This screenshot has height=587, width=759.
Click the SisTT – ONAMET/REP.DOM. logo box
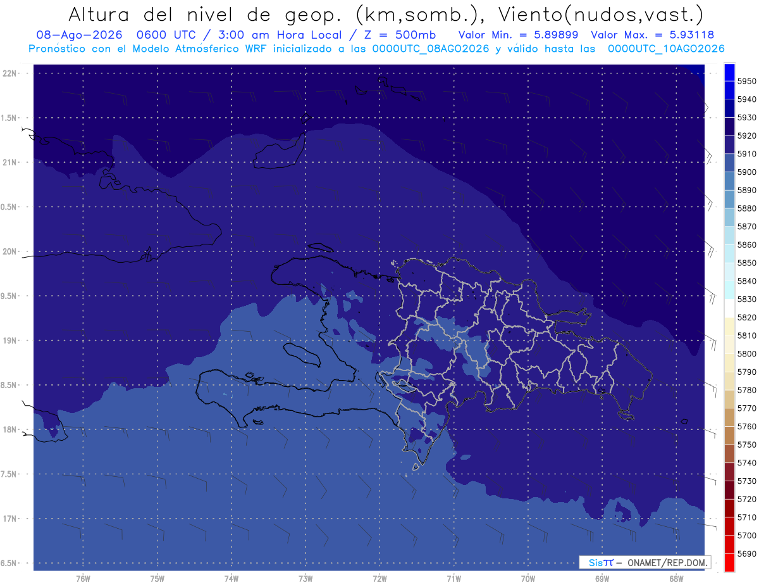645,562
